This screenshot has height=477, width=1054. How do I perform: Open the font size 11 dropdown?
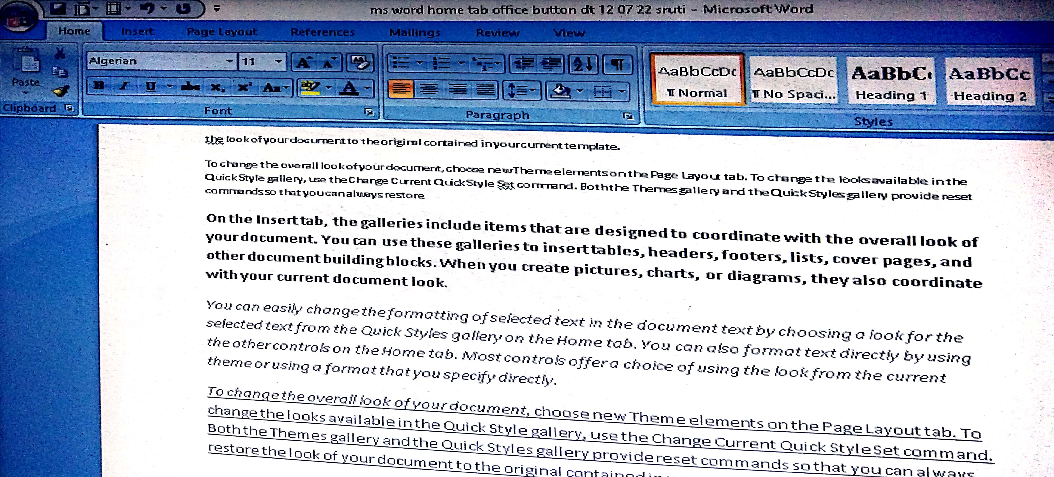coord(279,62)
